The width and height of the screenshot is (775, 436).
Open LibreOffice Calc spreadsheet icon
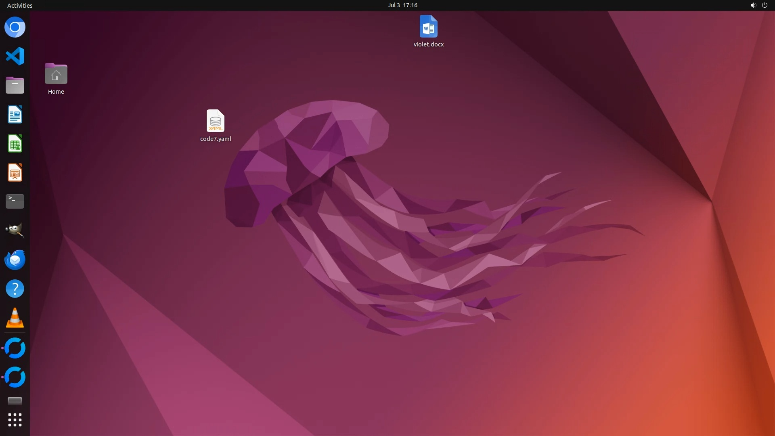pos(15,144)
